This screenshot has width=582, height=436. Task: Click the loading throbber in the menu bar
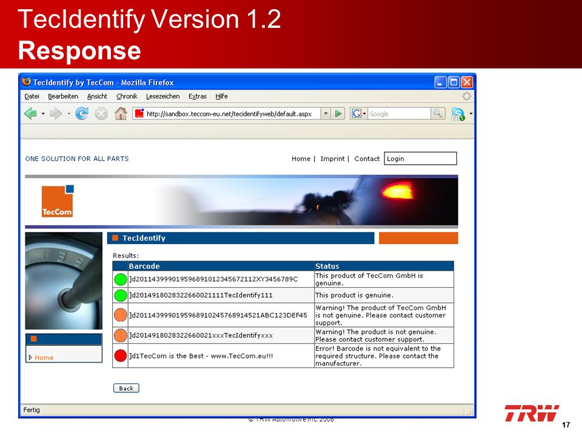tap(467, 96)
